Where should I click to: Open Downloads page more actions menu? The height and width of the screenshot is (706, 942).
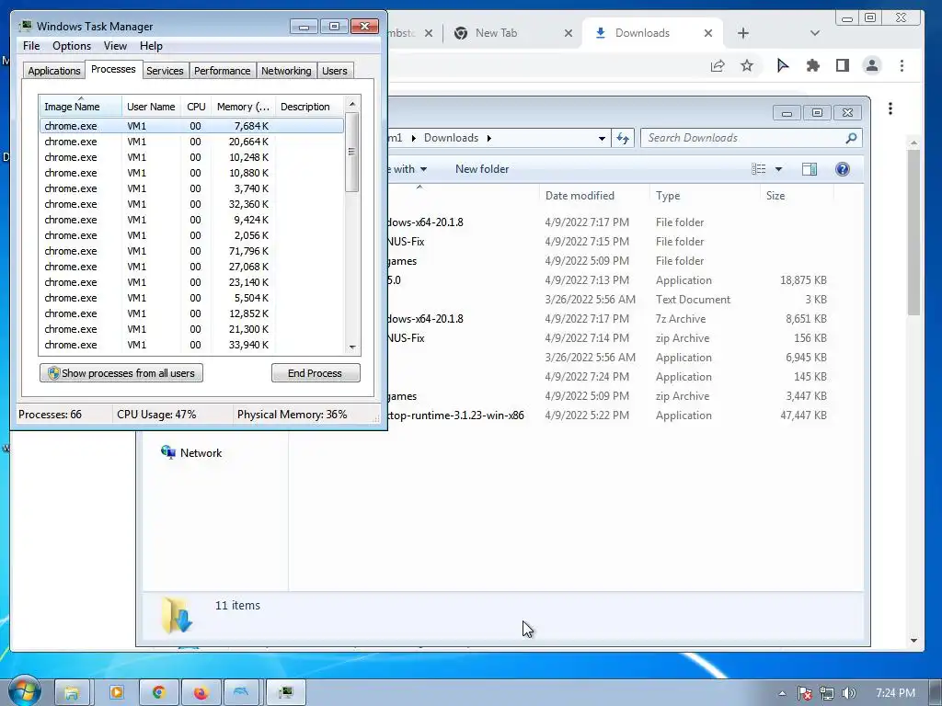890,108
